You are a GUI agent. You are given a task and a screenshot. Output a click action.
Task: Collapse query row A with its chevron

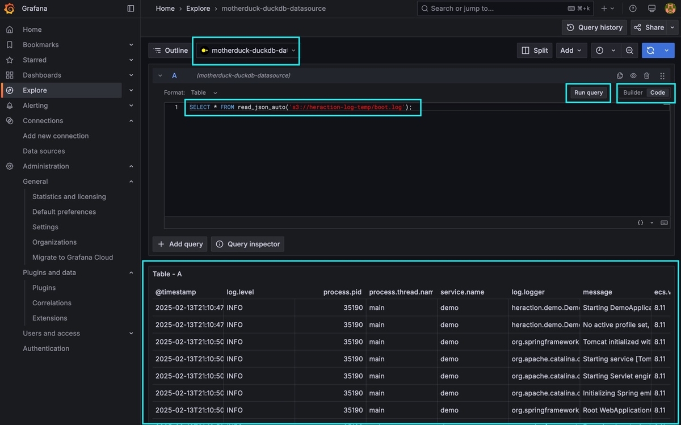160,75
